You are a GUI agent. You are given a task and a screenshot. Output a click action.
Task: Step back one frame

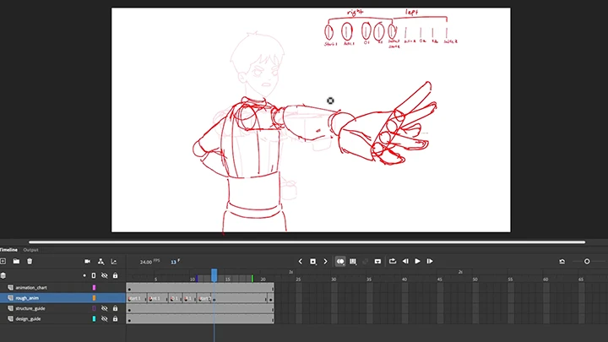[x=405, y=262]
